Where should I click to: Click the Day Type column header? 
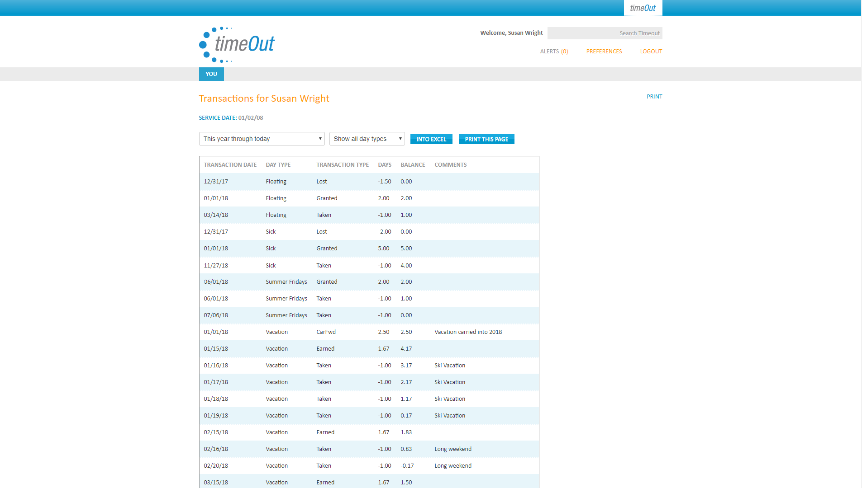click(278, 165)
